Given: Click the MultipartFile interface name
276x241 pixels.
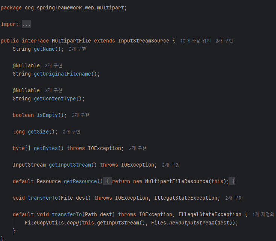Looking at the screenshot, I should tap(71, 41).
